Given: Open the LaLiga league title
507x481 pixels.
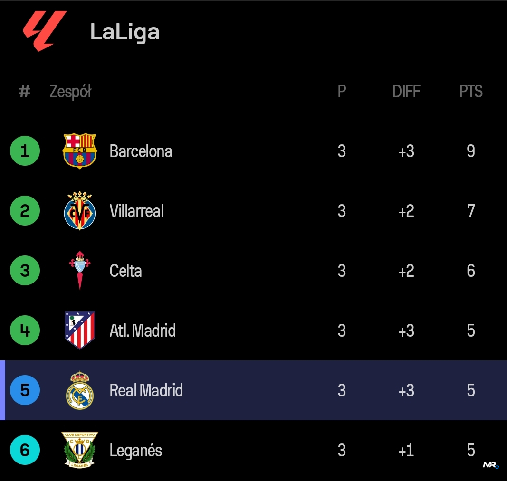Looking at the screenshot, I should click(124, 32).
